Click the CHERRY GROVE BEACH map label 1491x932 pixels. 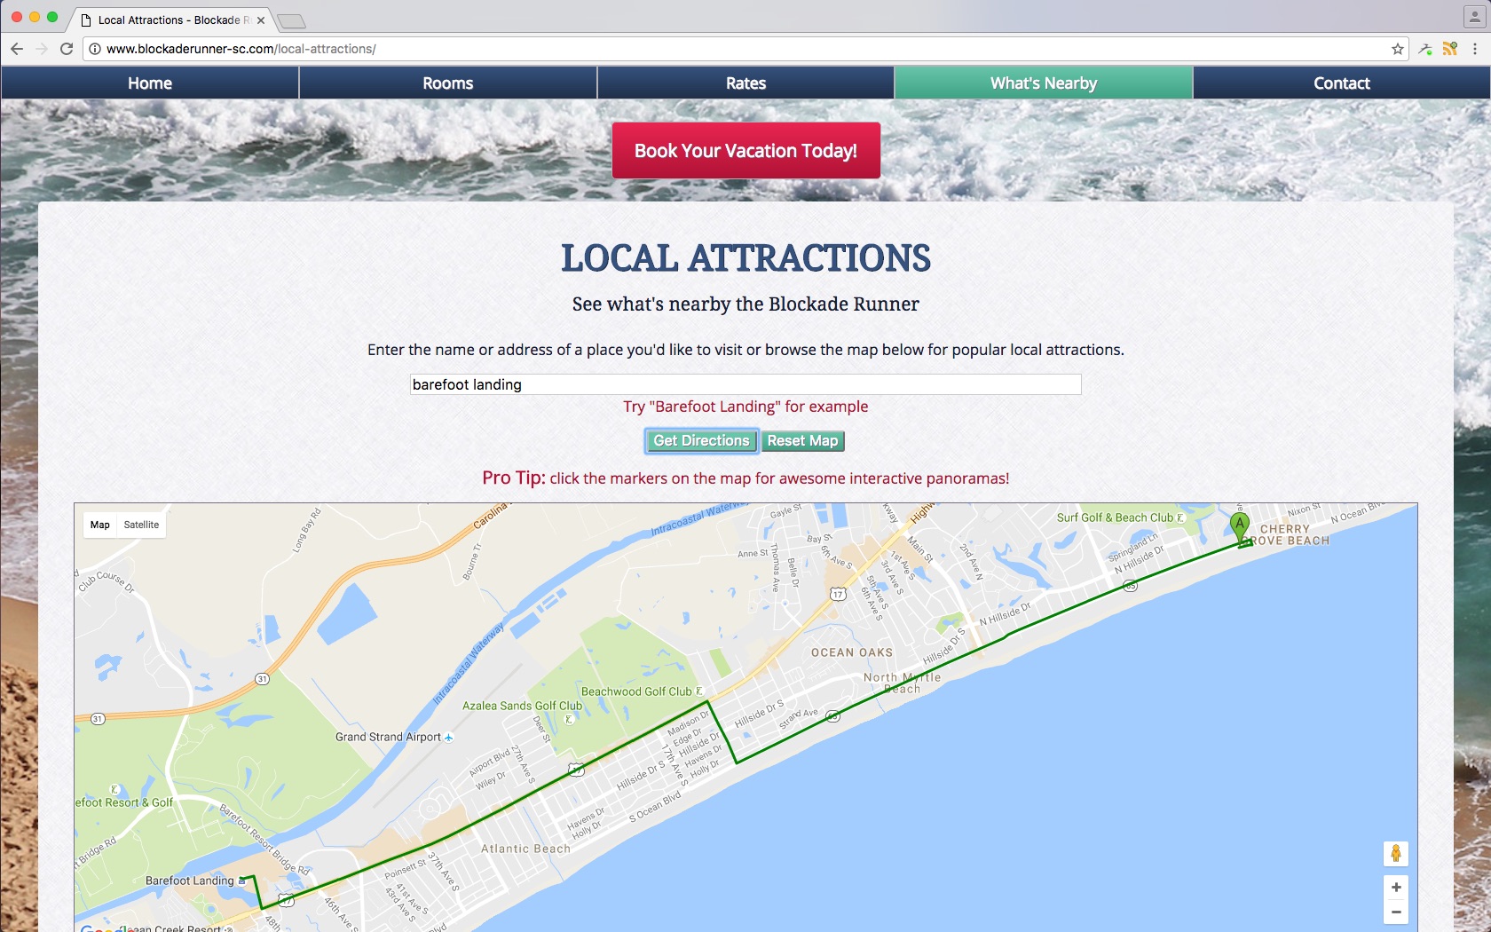tap(1287, 534)
